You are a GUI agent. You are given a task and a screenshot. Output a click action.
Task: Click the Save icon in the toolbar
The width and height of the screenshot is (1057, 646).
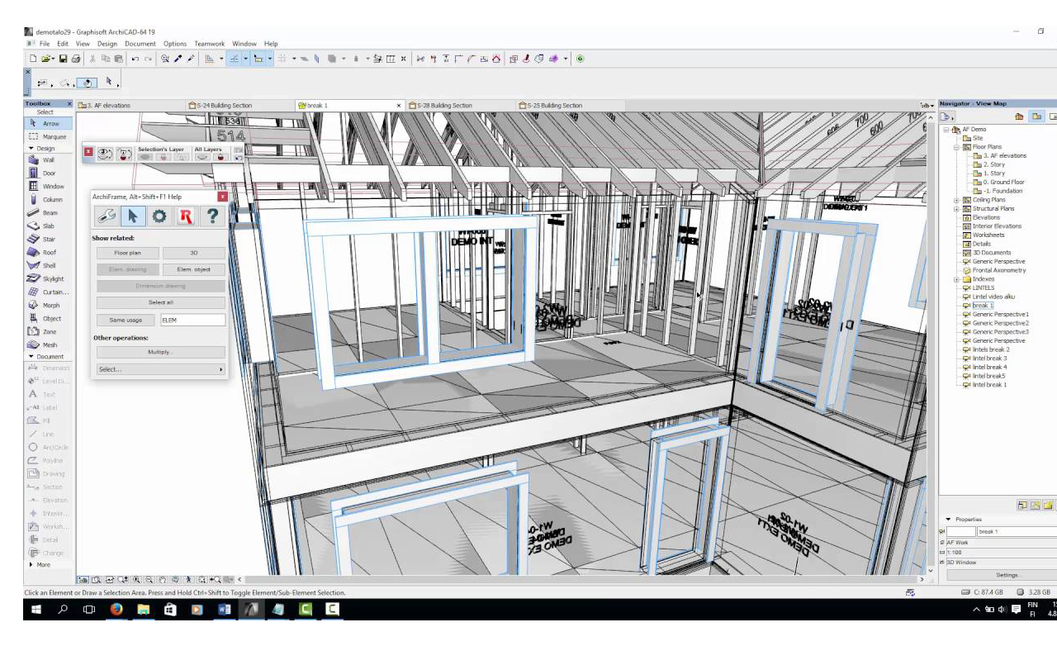point(63,59)
